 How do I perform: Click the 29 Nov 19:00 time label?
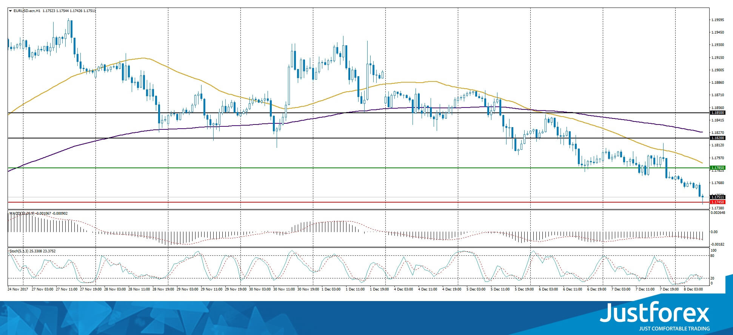tap(236, 289)
